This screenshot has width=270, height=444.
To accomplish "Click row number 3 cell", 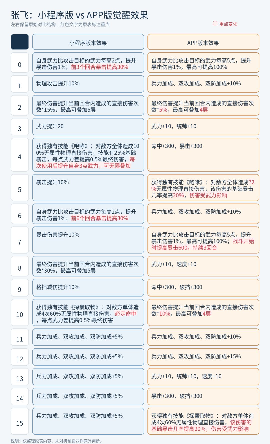I will (x=20, y=127).
